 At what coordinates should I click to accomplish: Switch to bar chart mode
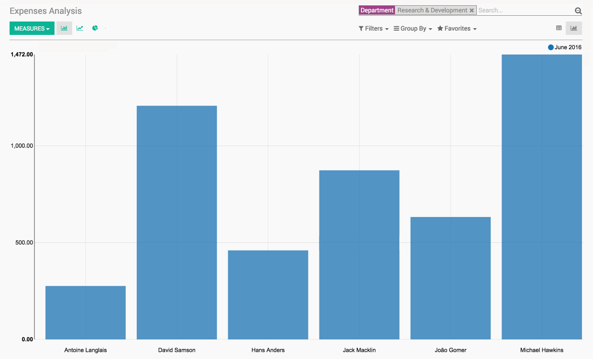[64, 28]
